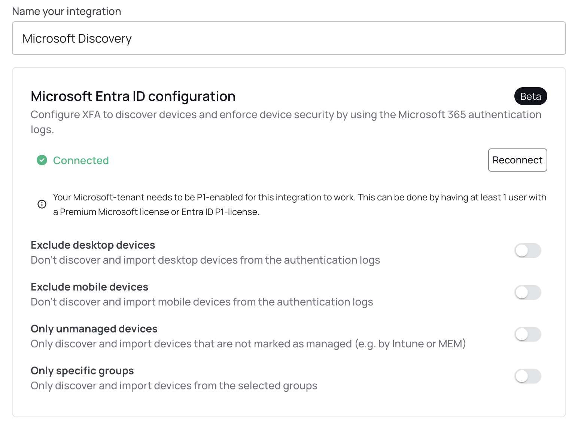Viewport: 575px width, 424px height.
Task: Click the Connected status text
Action: [x=81, y=160]
